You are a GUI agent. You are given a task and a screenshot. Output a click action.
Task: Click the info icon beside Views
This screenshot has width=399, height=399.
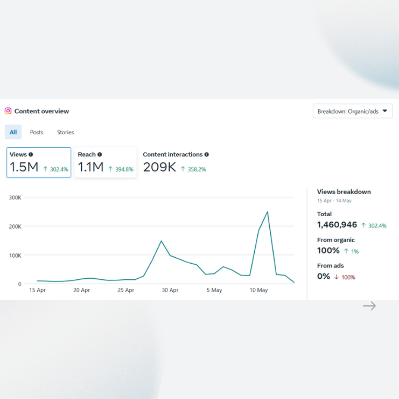point(31,155)
